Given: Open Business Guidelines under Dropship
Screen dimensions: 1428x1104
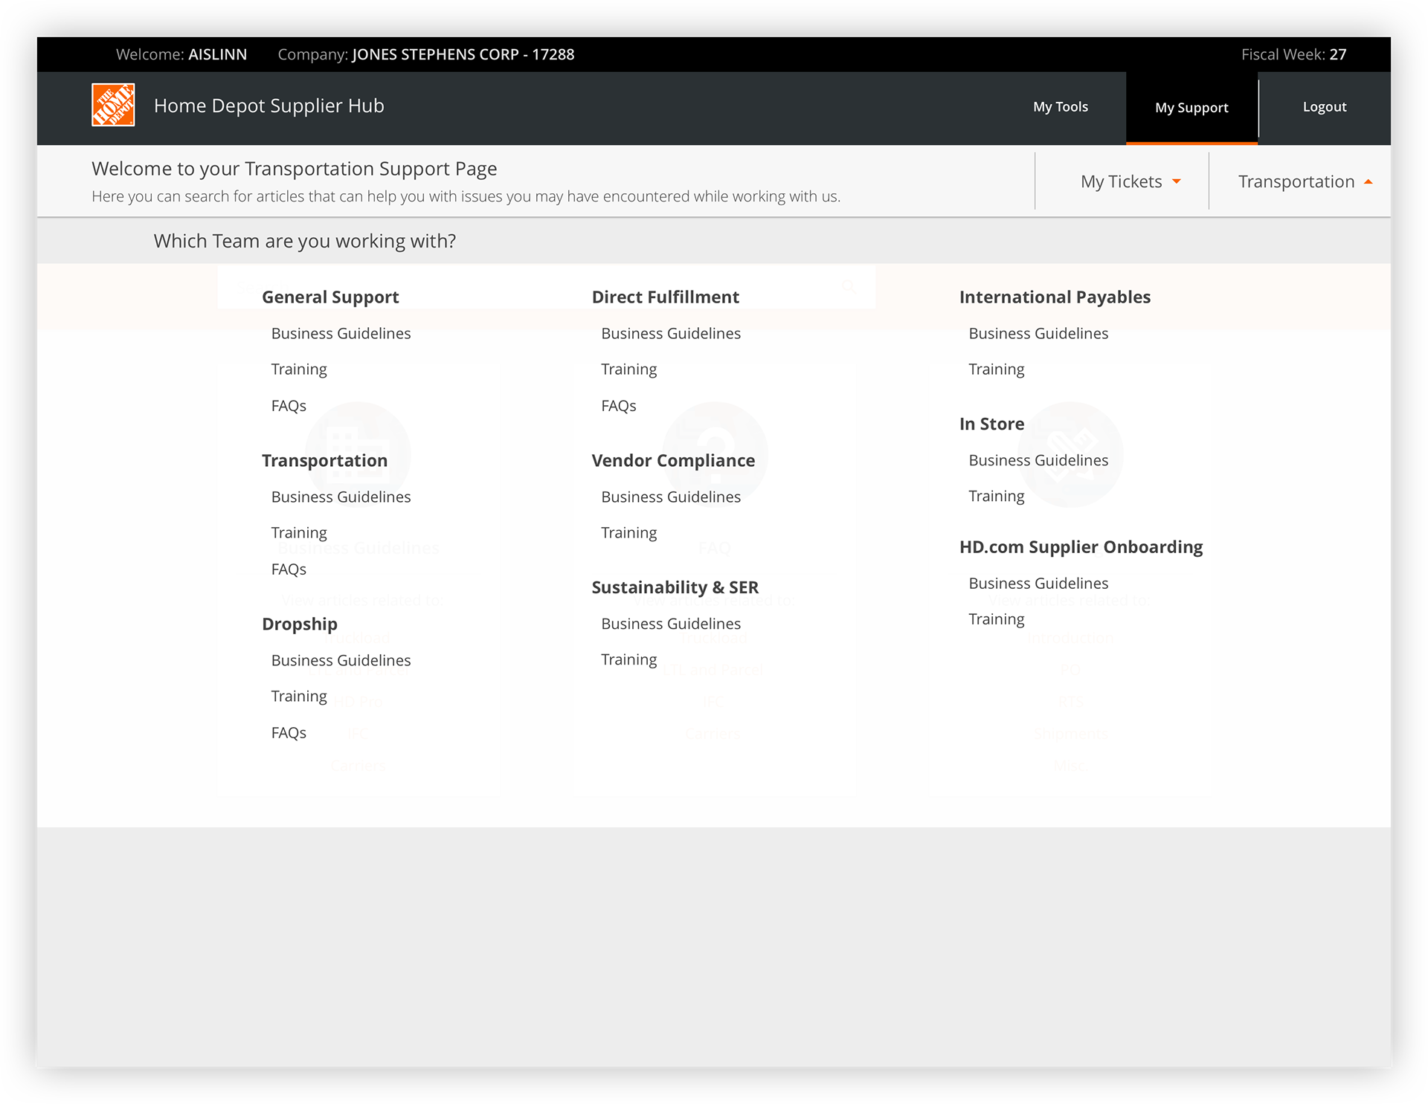Looking at the screenshot, I should click(341, 661).
